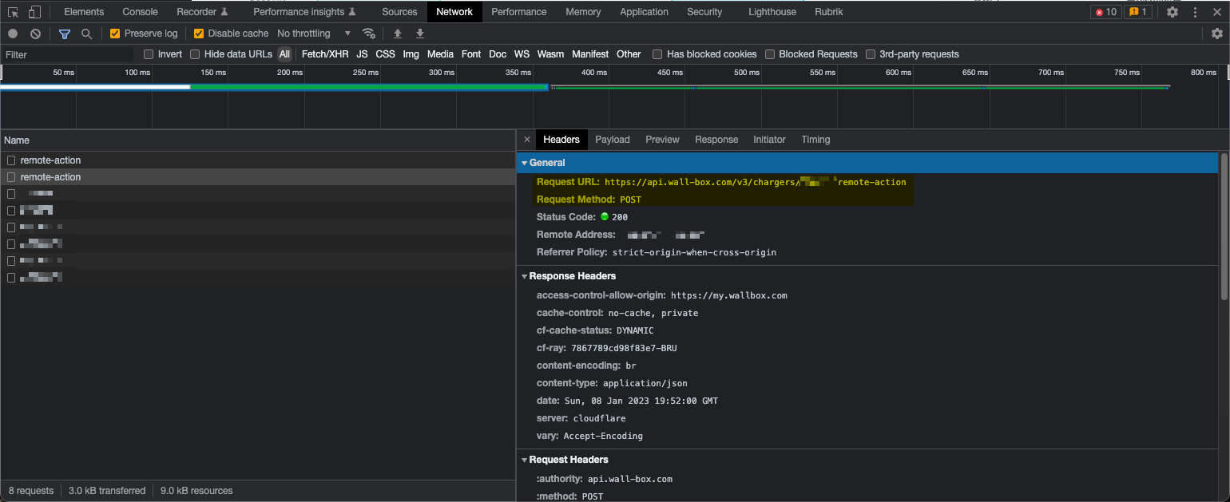Activate the inspect element picker icon
The height and width of the screenshot is (502, 1230).
coord(14,12)
